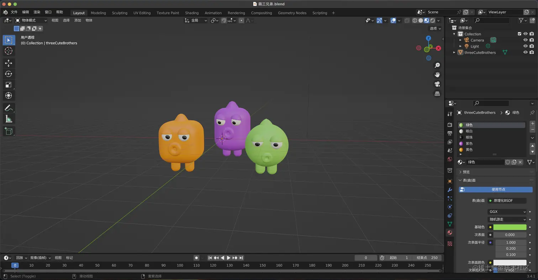Image resolution: width=538 pixels, height=280 pixels.
Task: Switch to Material properties sphere icon
Action: (450, 233)
